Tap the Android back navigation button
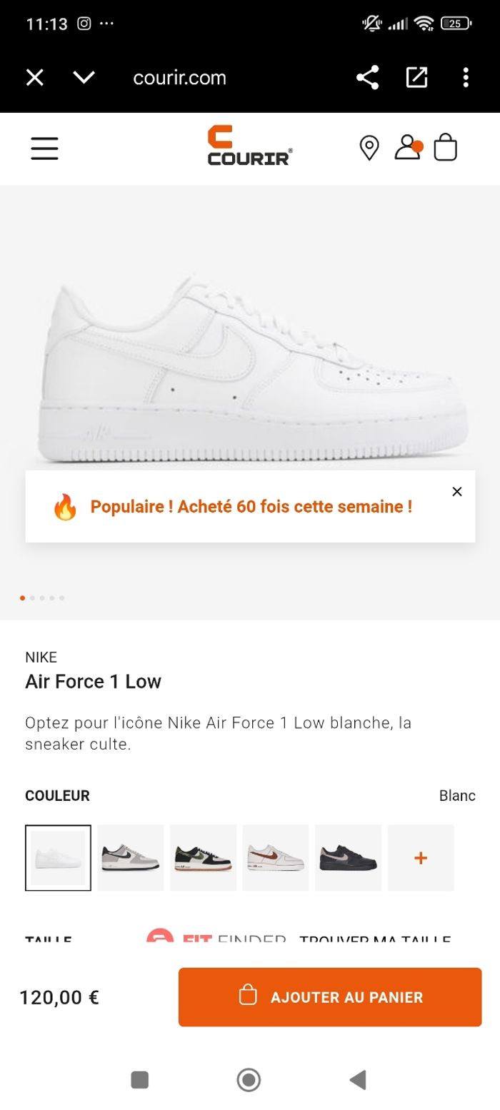Screen dimensions: 500x1110 coord(358,1080)
